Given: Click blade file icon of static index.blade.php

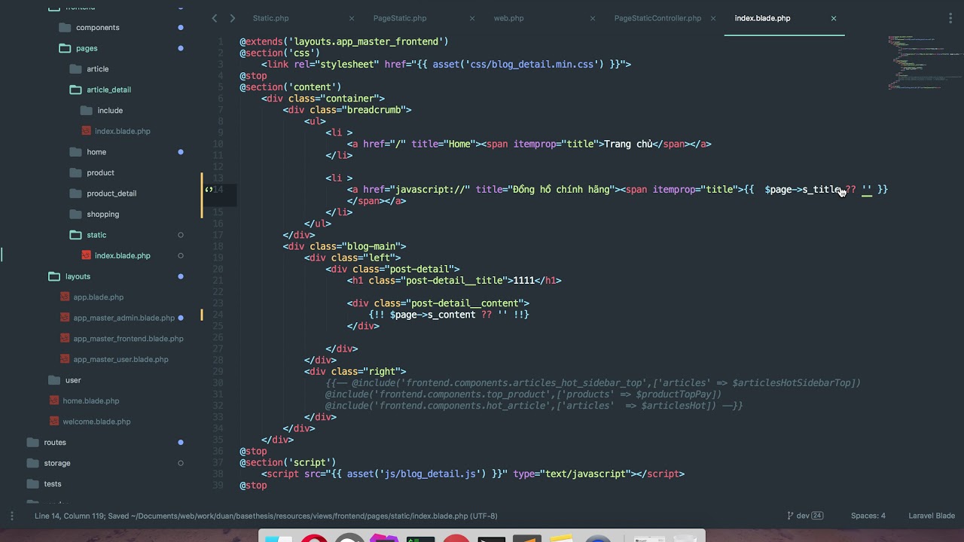Looking at the screenshot, I should 86,255.
